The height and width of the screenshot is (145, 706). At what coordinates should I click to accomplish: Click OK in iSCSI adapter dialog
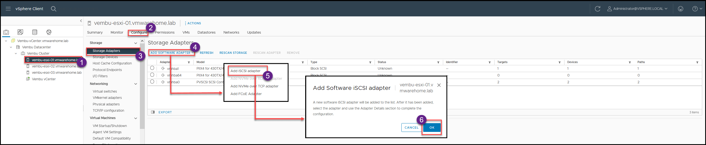(x=432, y=128)
